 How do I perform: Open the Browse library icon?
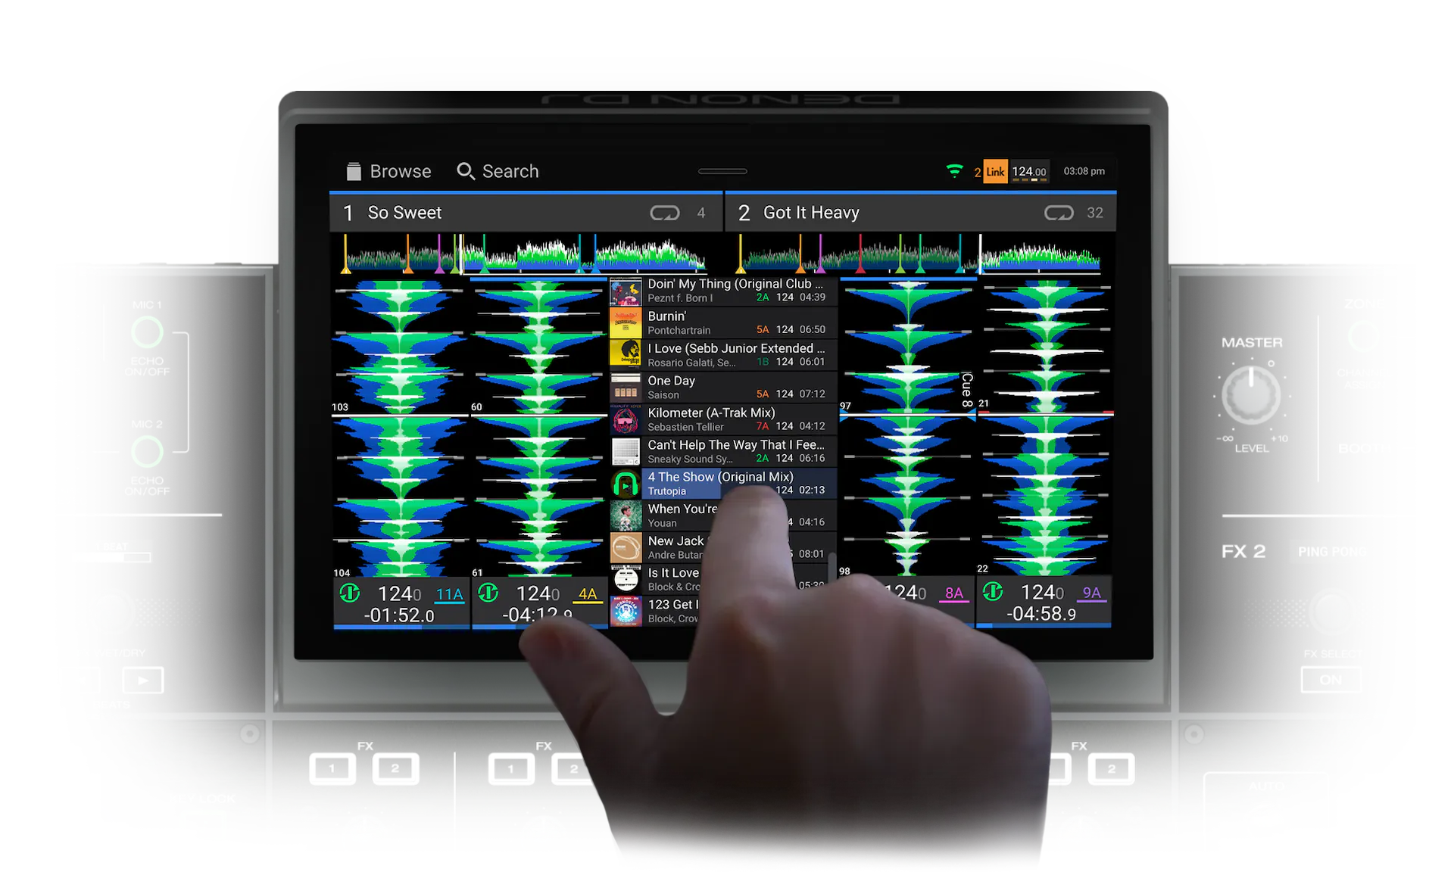coord(354,172)
